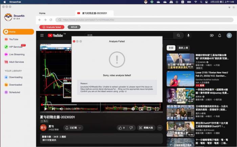Open the Wi-Fi status in the menu bar

coord(196,2)
